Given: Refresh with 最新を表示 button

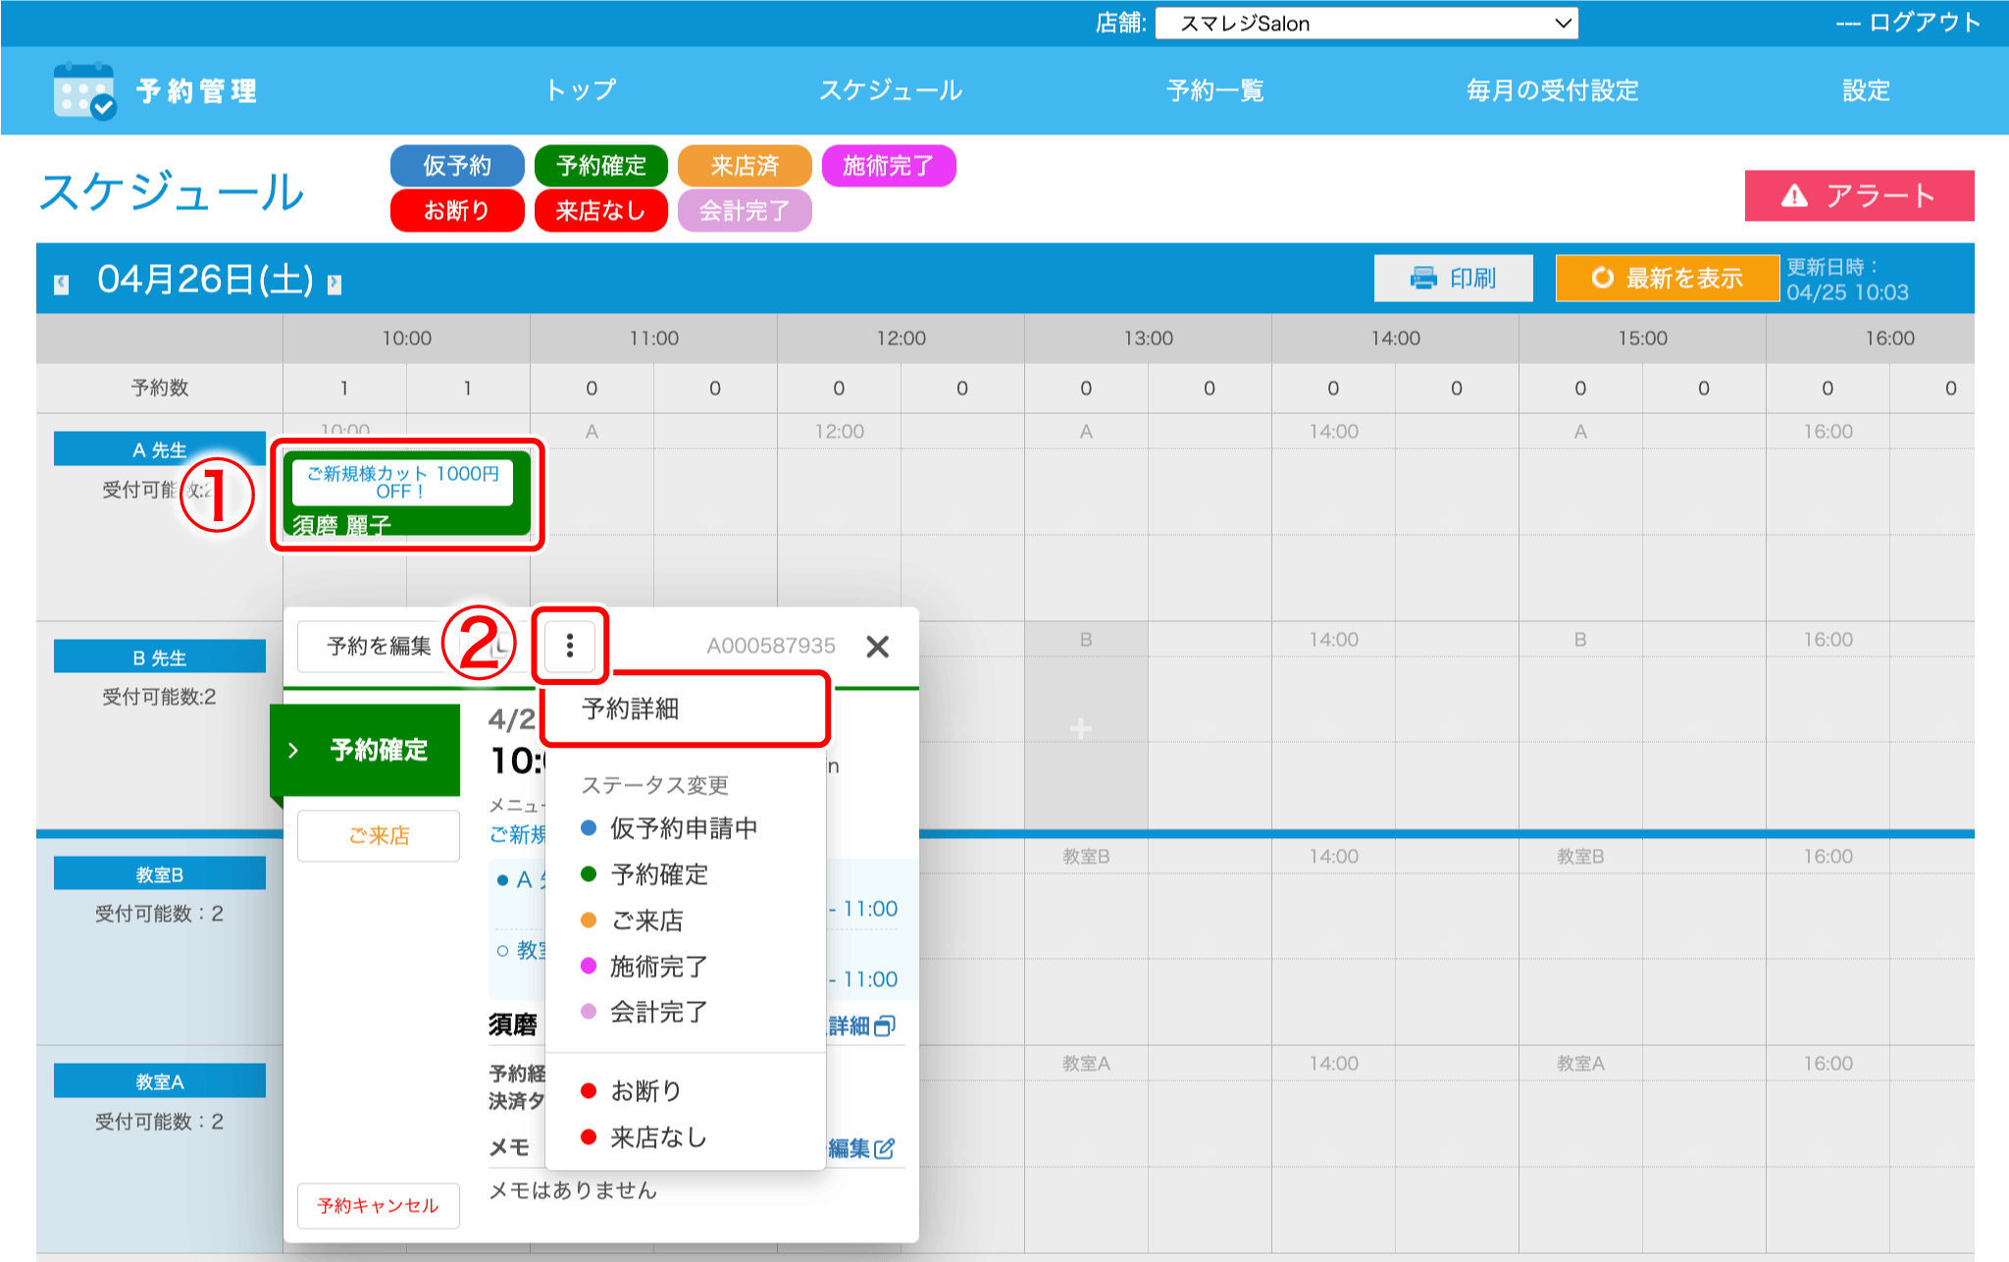Looking at the screenshot, I should coord(1667,278).
